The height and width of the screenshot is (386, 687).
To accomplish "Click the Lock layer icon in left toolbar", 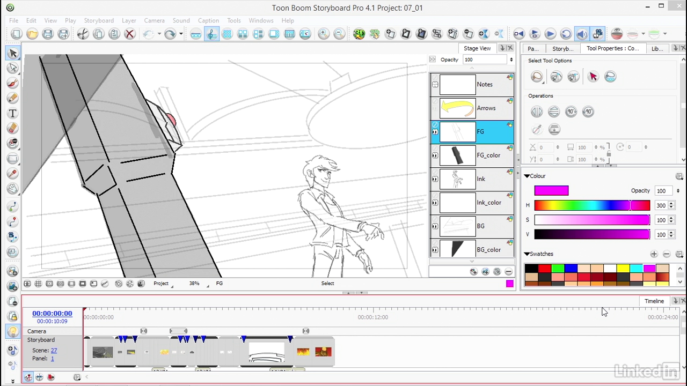I will (x=13, y=317).
